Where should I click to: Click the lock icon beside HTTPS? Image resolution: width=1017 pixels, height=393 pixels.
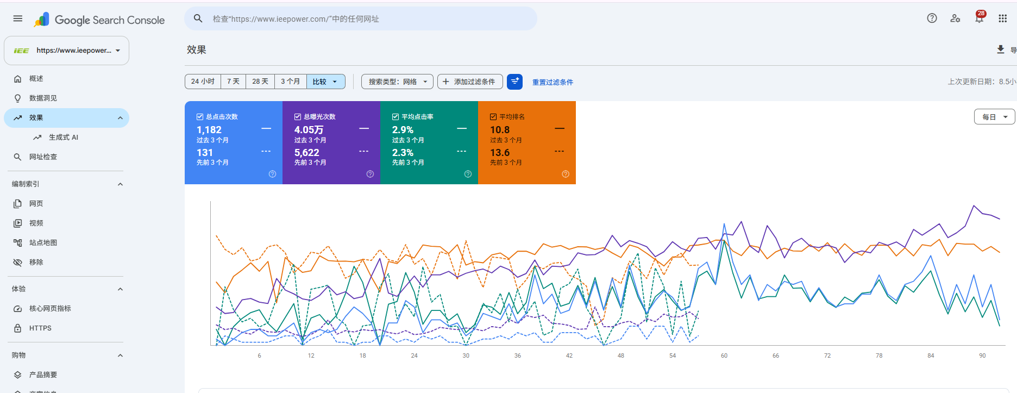coord(18,328)
